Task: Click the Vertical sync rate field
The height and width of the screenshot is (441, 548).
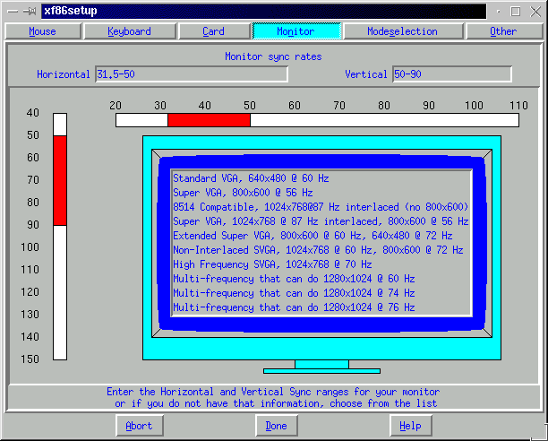Action: 451,73
